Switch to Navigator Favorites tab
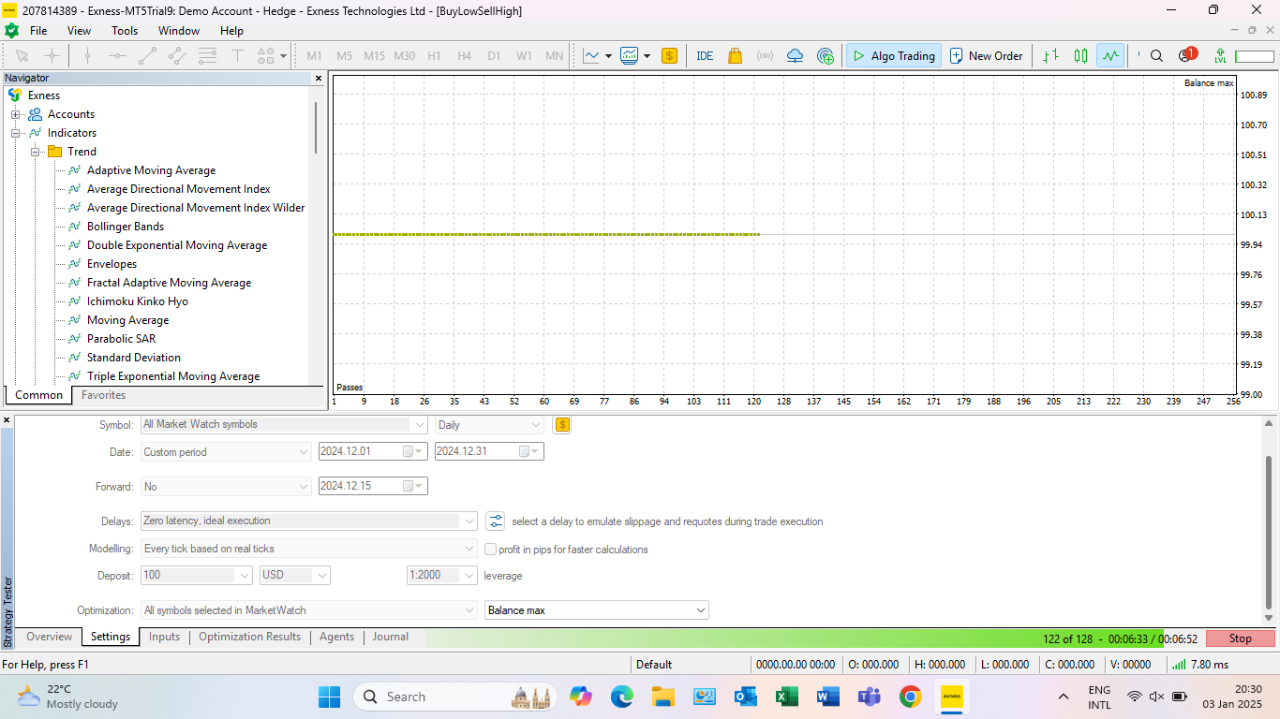Viewport: 1280px width, 719px height. (103, 395)
